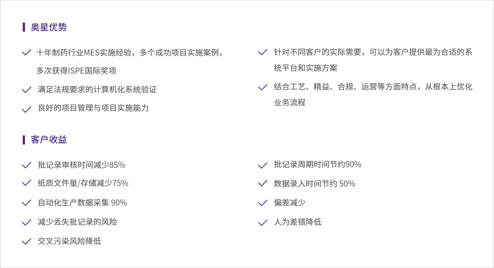This screenshot has width=494, height=268.
Task: Click checkmark icon beside 偏差减少
Action: coord(262,203)
